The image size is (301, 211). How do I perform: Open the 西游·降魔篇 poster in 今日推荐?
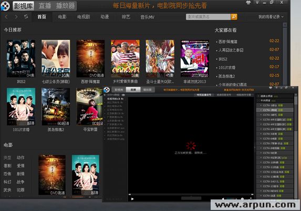point(90,58)
